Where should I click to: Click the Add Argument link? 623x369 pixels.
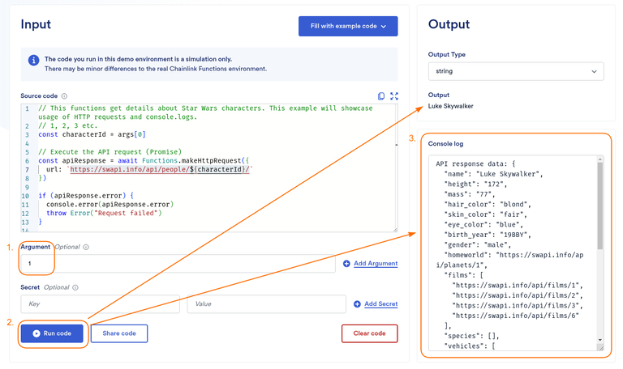(376, 264)
